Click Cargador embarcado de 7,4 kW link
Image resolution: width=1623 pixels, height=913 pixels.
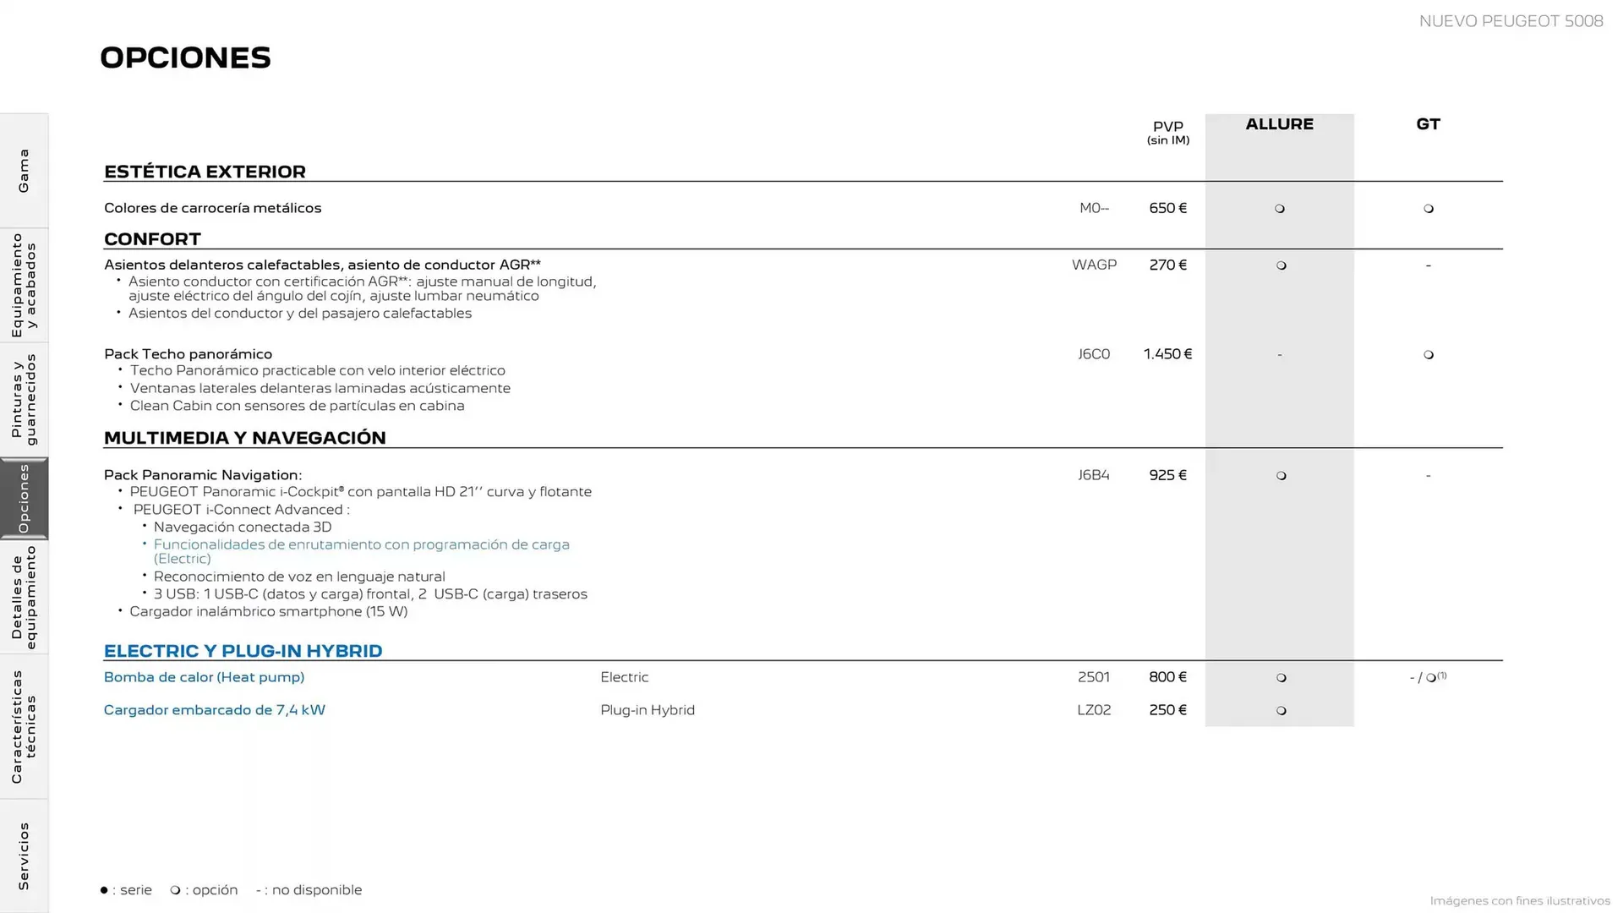click(214, 710)
